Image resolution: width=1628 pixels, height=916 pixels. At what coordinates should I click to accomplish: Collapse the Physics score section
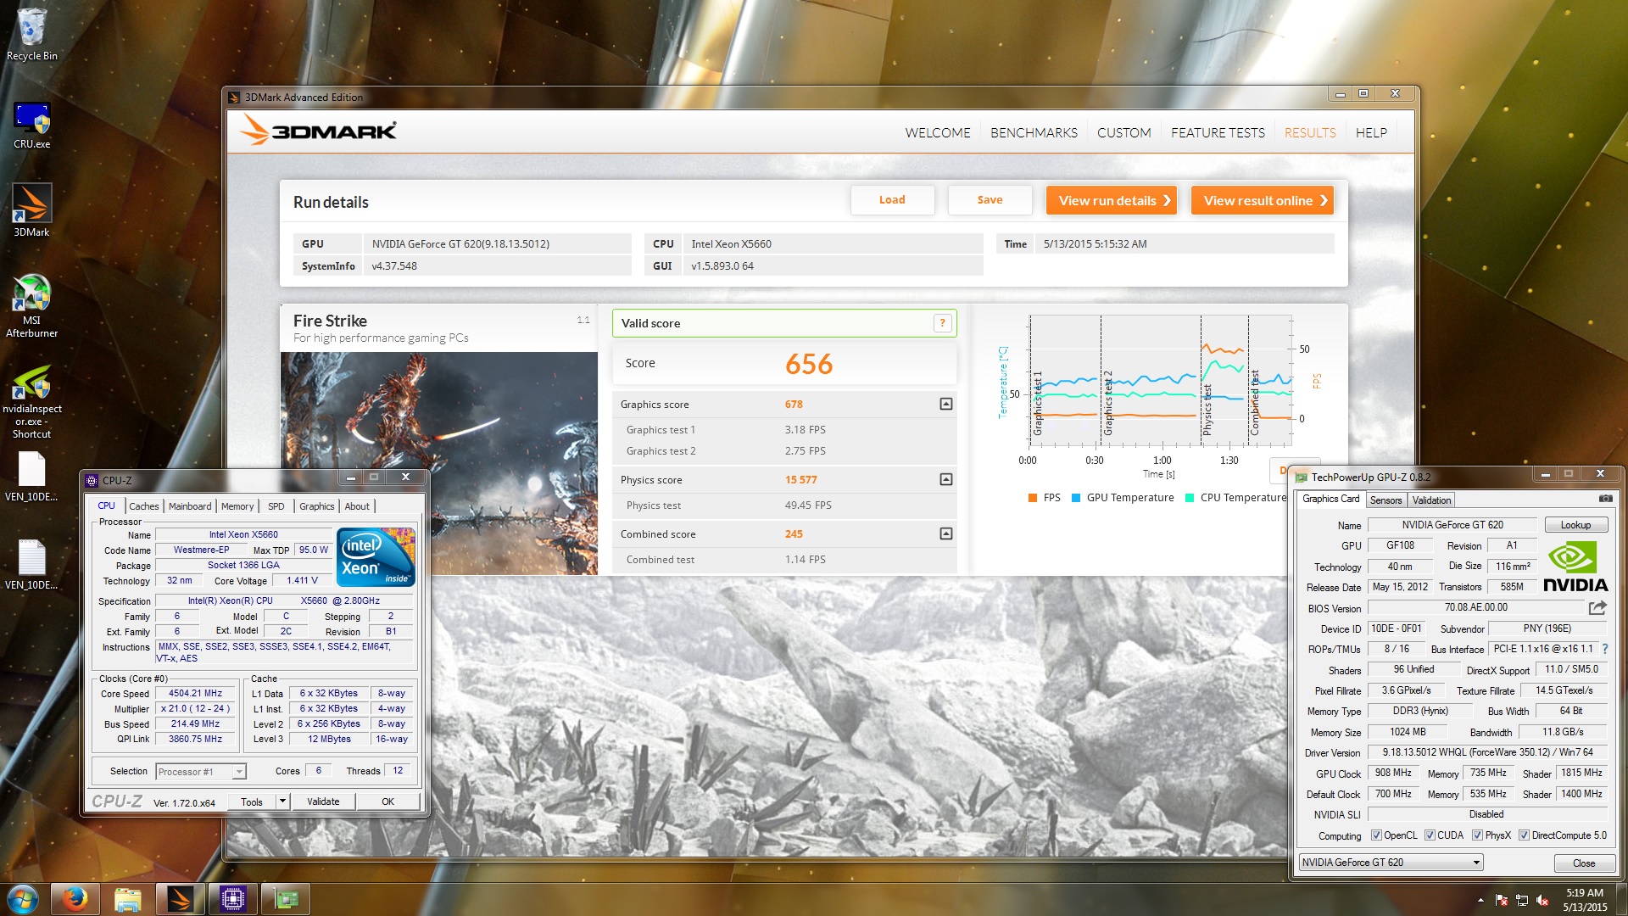[x=946, y=480]
